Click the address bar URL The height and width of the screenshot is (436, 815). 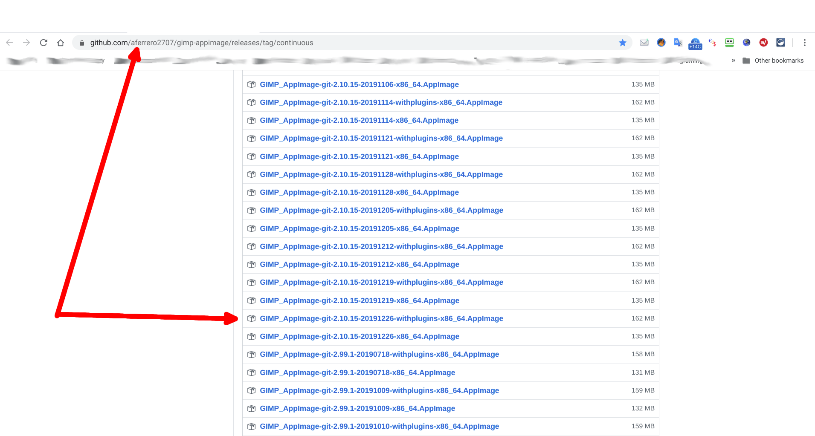tap(202, 43)
